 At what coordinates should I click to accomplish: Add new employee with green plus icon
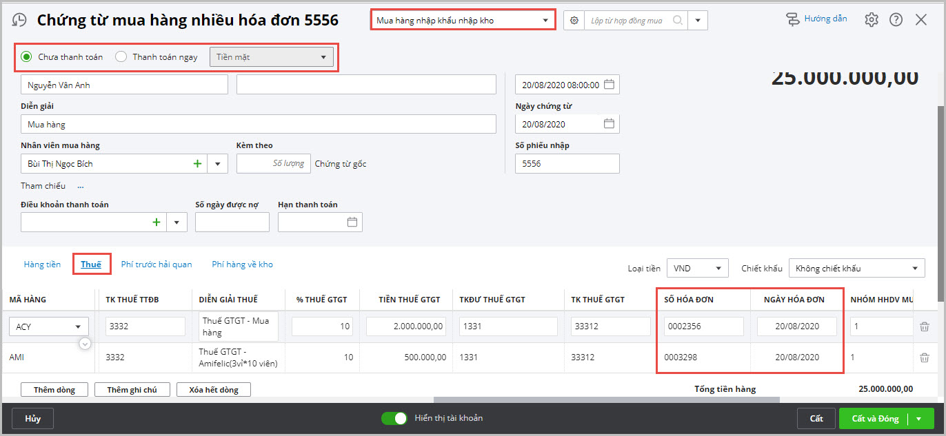[x=198, y=164]
